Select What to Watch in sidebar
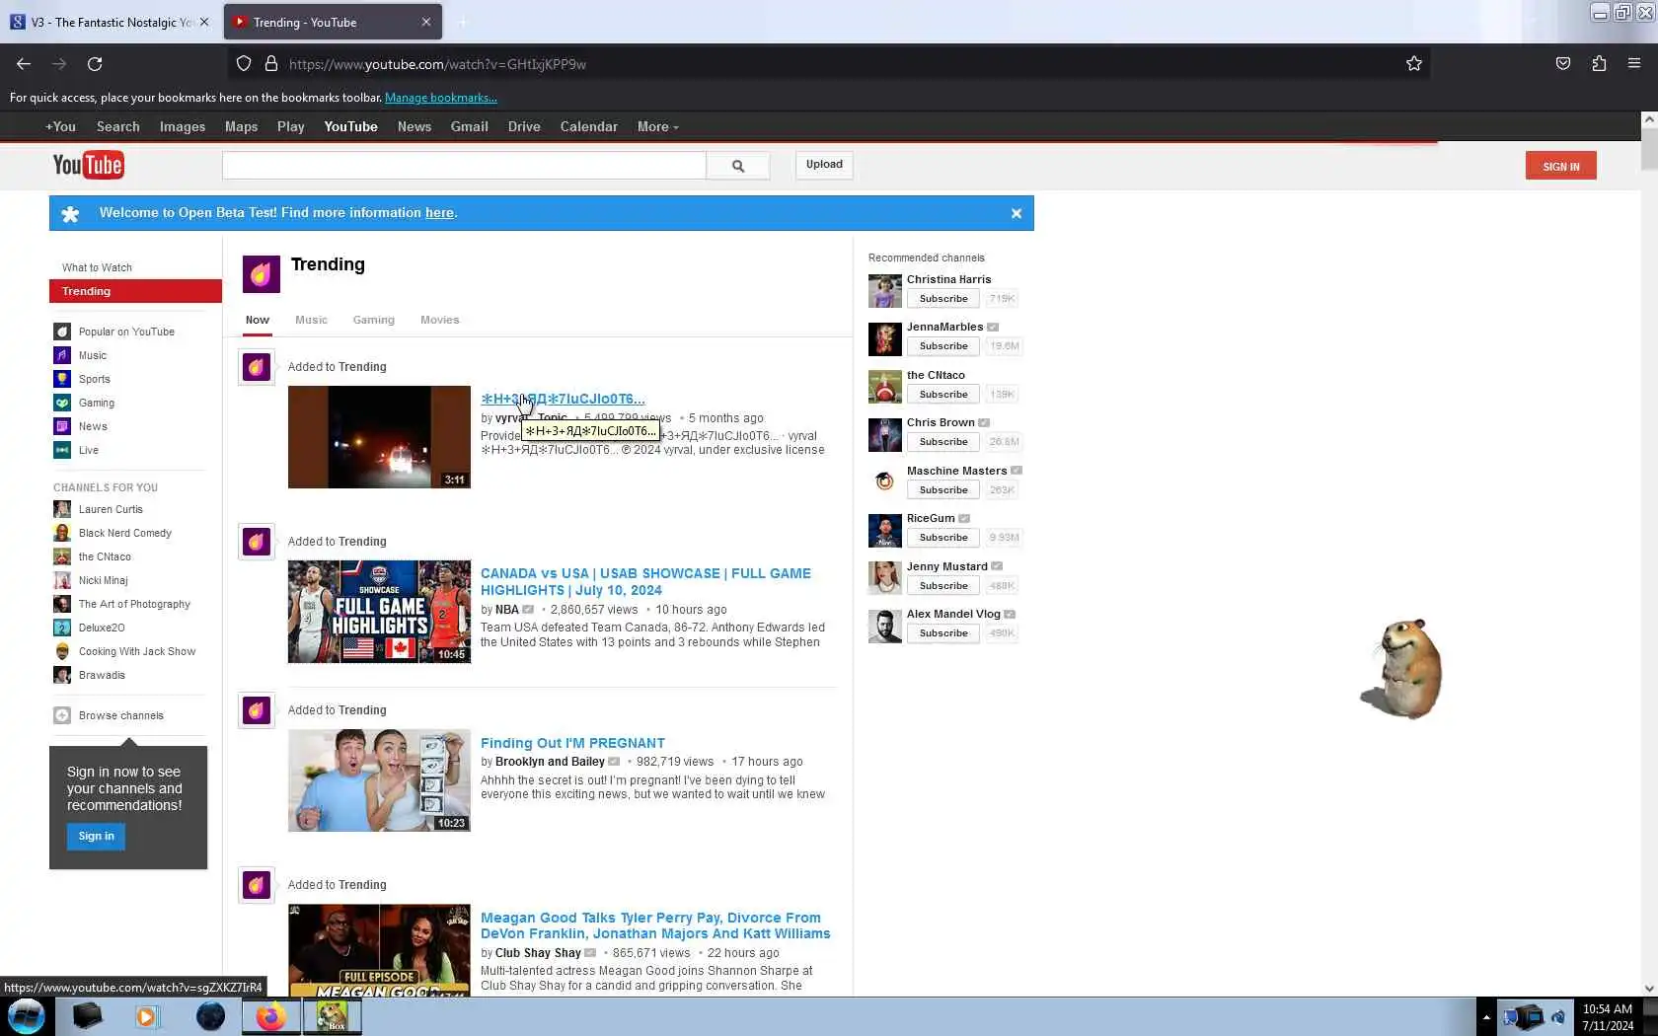 click(97, 267)
